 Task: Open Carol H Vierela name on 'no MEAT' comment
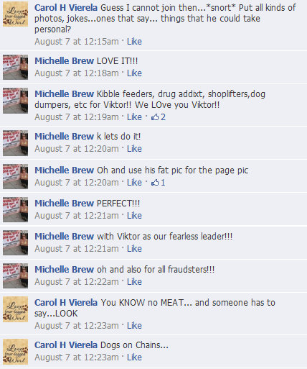(66, 303)
